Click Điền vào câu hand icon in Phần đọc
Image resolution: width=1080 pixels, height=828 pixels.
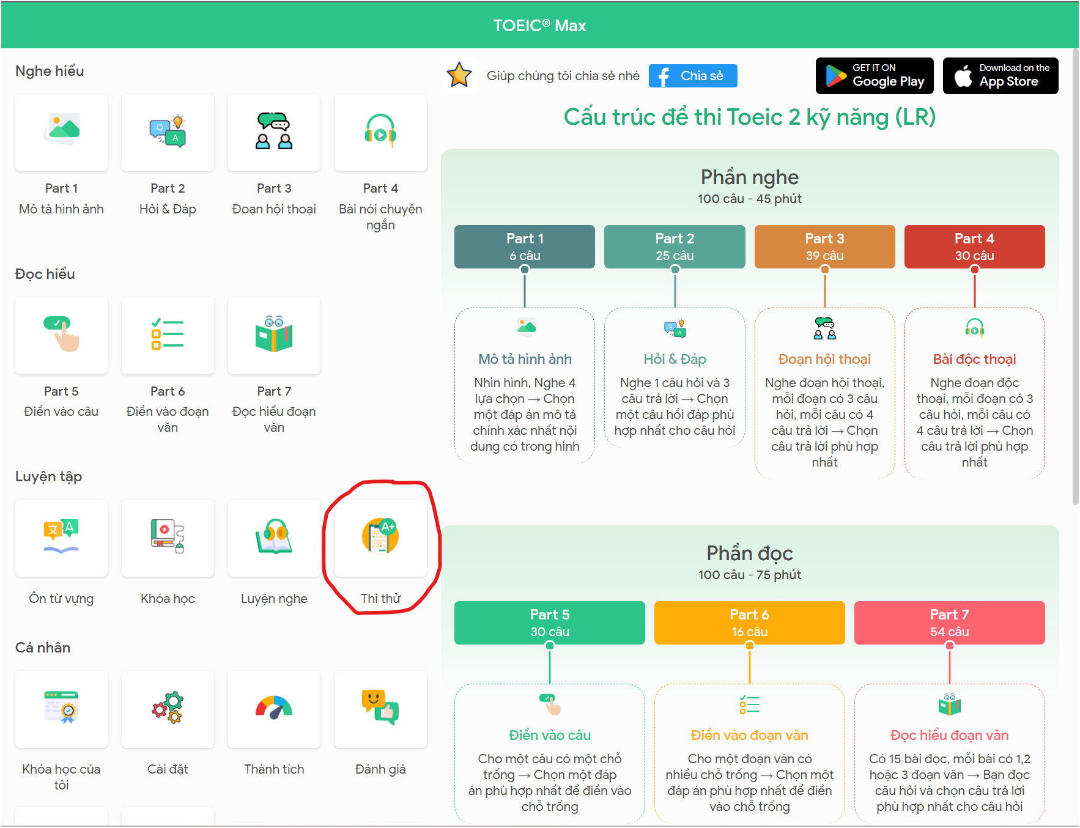550,704
